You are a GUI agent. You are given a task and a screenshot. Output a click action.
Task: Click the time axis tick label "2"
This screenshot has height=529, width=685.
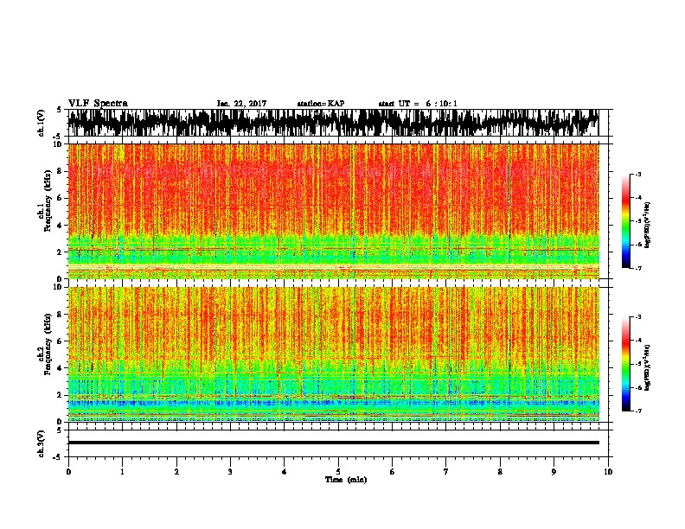coord(176,472)
